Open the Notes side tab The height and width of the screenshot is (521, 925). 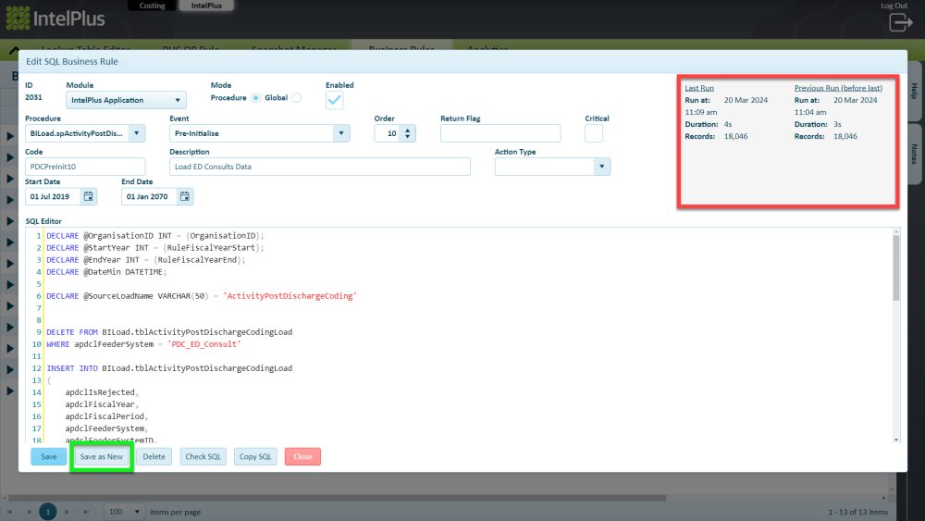(915, 154)
